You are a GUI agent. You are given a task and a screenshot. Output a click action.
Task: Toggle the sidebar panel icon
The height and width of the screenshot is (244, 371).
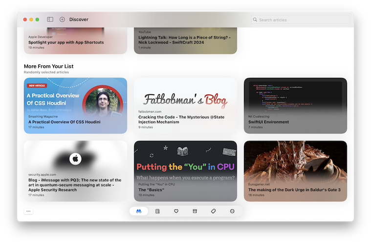[50, 20]
